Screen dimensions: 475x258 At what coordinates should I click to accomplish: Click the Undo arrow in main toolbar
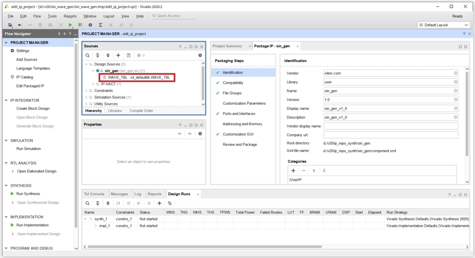pos(20,25)
